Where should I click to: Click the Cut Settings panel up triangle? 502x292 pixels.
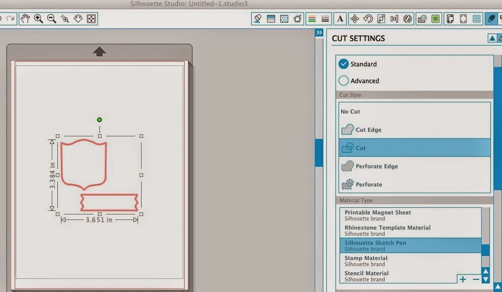(x=492, y=39)
